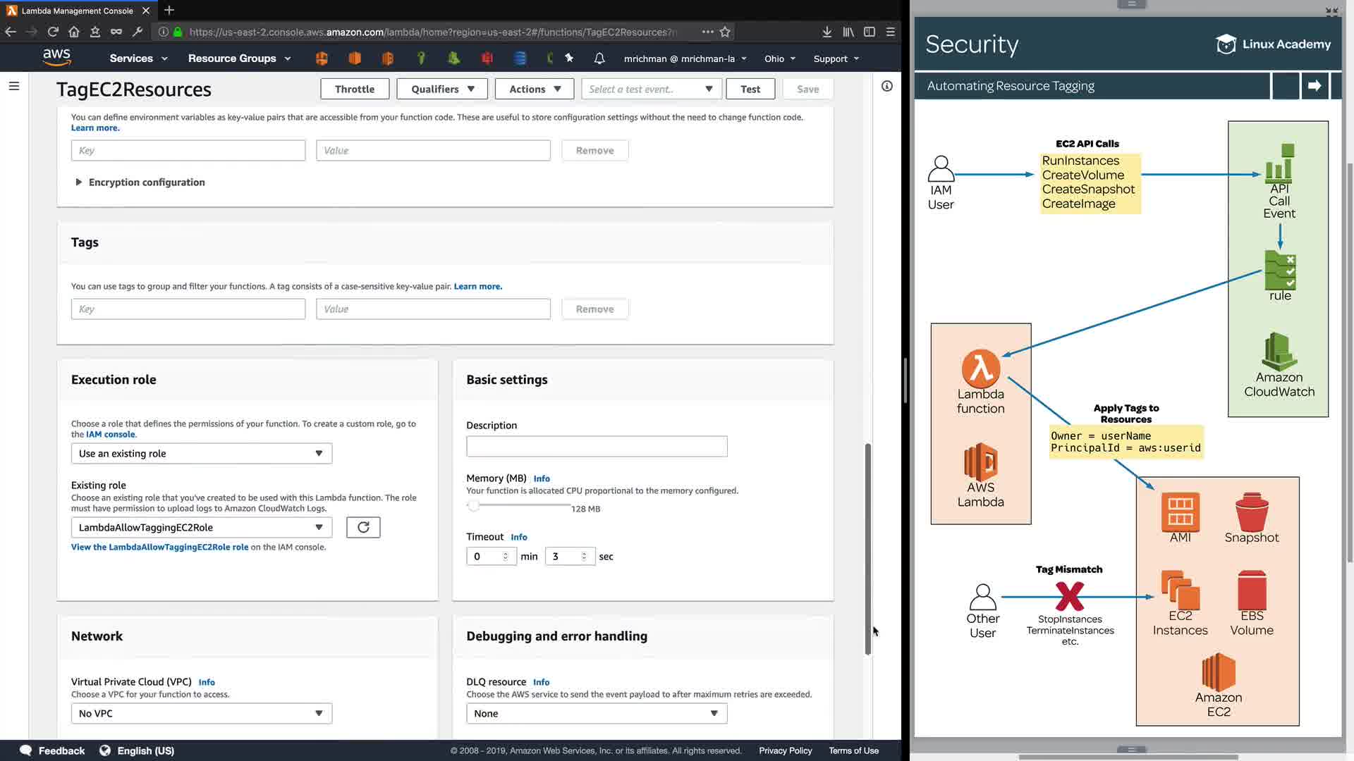Image resolution: width=1354 pixels, height=761 pixels.
Task: Click the browser downloads icon
Action: click(827, 32)
